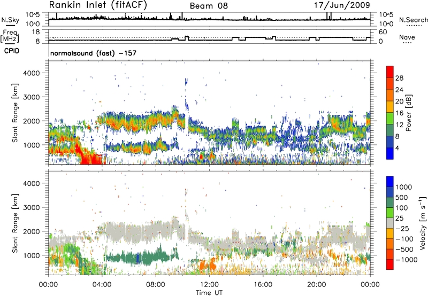Click the 'Beam 08' label
Viewport: 428px width, 296px height.
[x=209, y=6]
